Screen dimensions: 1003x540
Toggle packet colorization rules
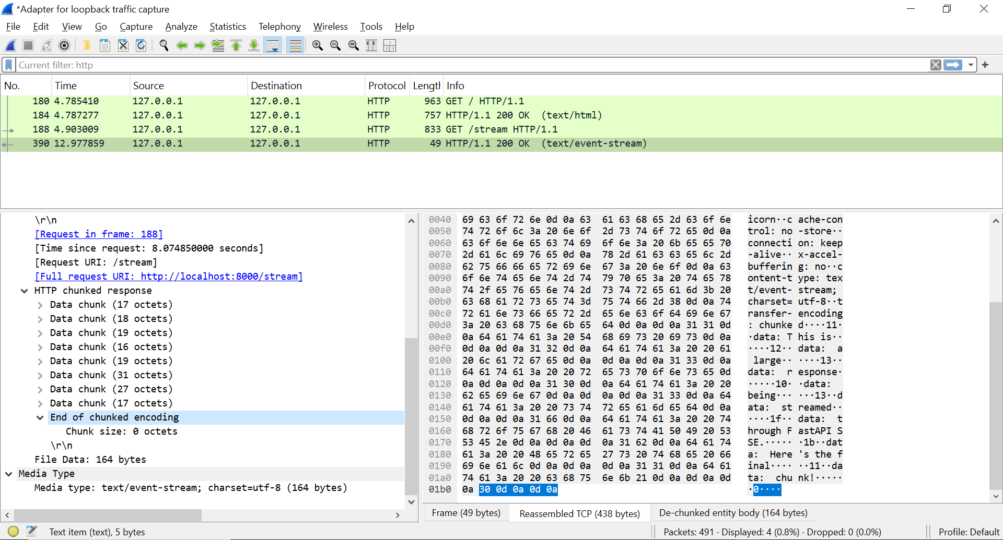pos(296,46)
